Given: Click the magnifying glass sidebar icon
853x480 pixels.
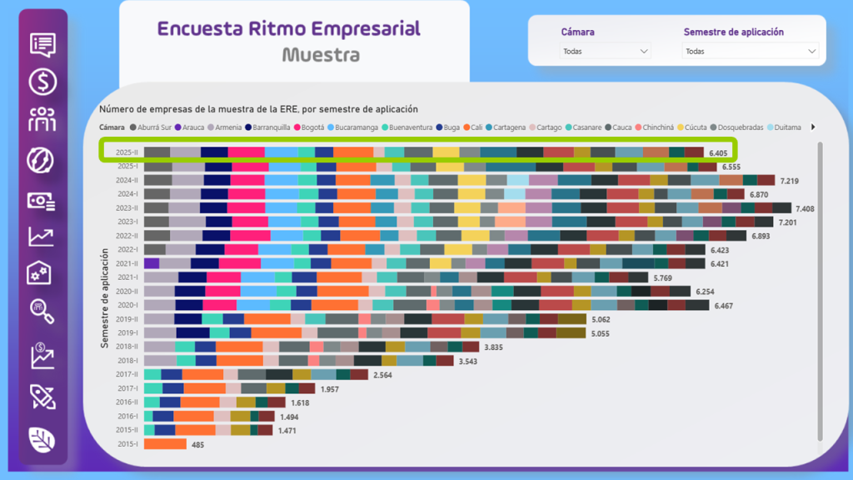Looking at the screenshot, I should (42, 311).
